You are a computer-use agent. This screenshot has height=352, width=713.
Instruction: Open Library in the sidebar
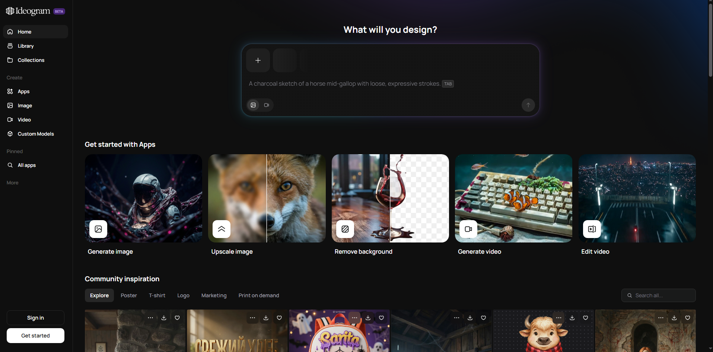click(35, 46)
